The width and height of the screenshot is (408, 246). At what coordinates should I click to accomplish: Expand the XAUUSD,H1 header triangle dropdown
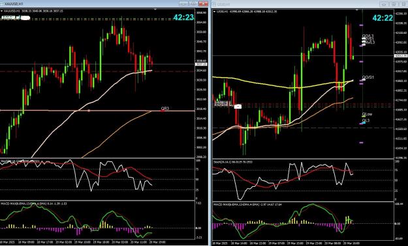pyautogui.click(x=1, y=11)
